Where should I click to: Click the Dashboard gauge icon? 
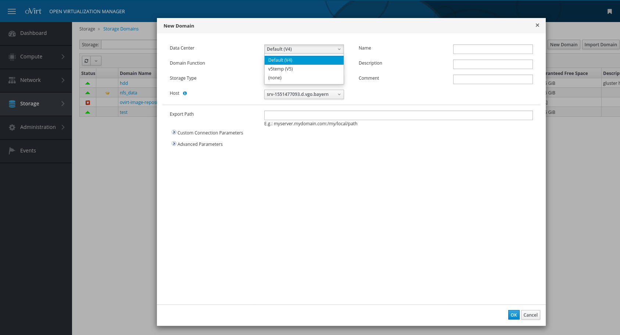12,33
